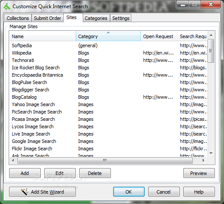
Task: Click Picasa's Search Request URL cell
Action: [193, 119]
